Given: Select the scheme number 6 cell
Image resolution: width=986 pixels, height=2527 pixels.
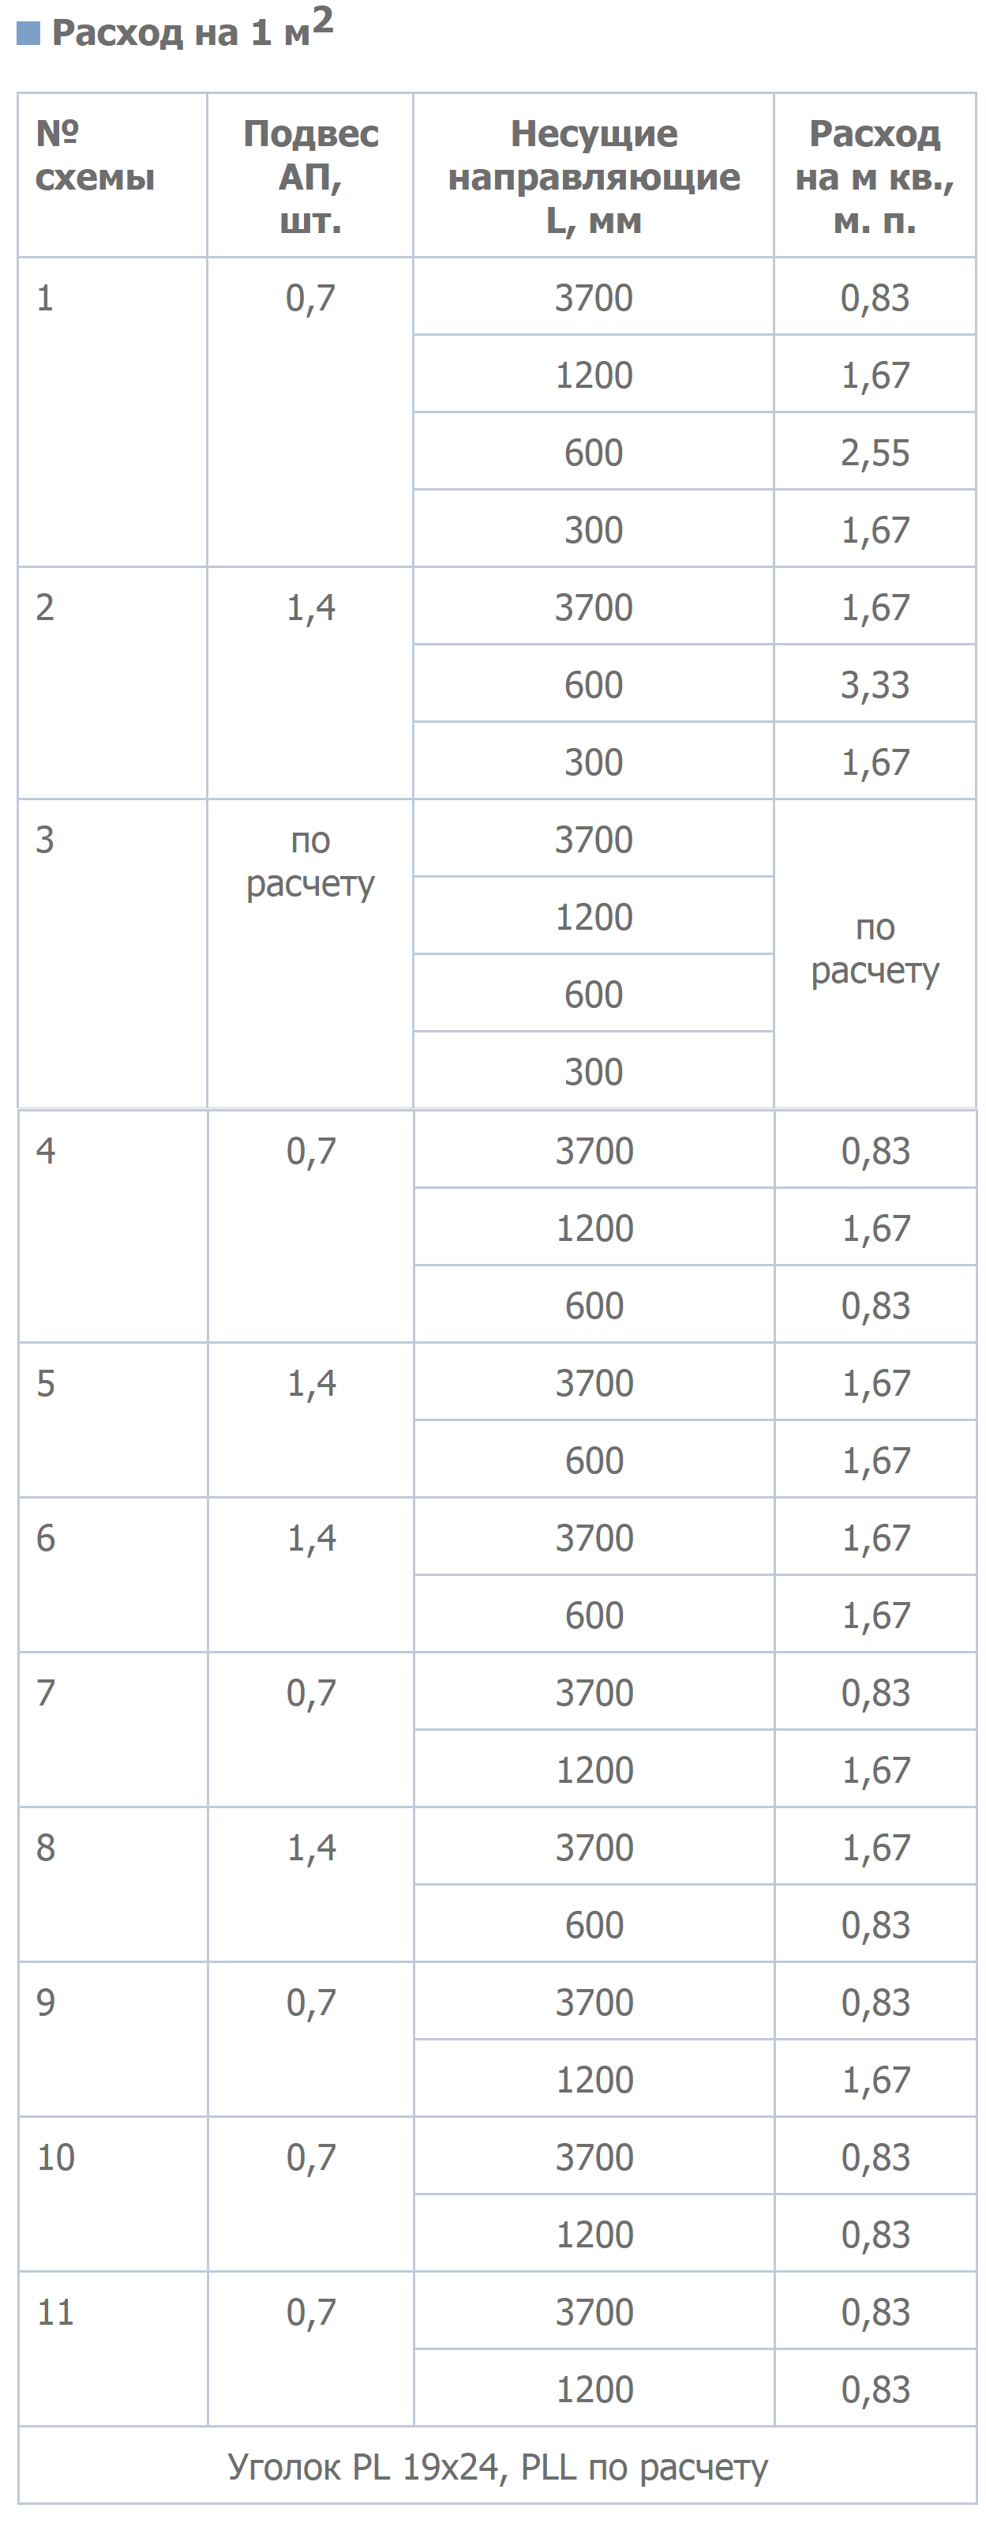Looking at the screenshot, I should coord(114,1574).
